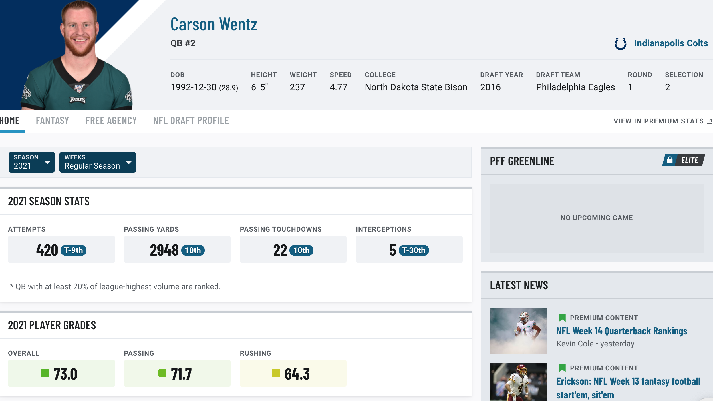Click green bookmark icon above Quarterback Rankings
This screenshot has height=401, width=713.
[x=562, y=318]
